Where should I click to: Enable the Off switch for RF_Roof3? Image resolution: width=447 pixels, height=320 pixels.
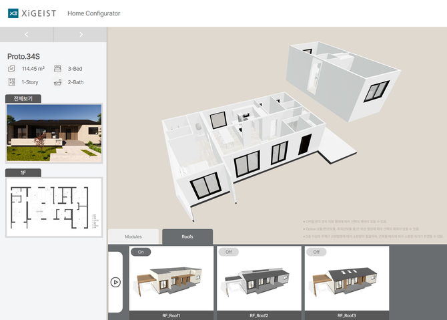point(316,252)
